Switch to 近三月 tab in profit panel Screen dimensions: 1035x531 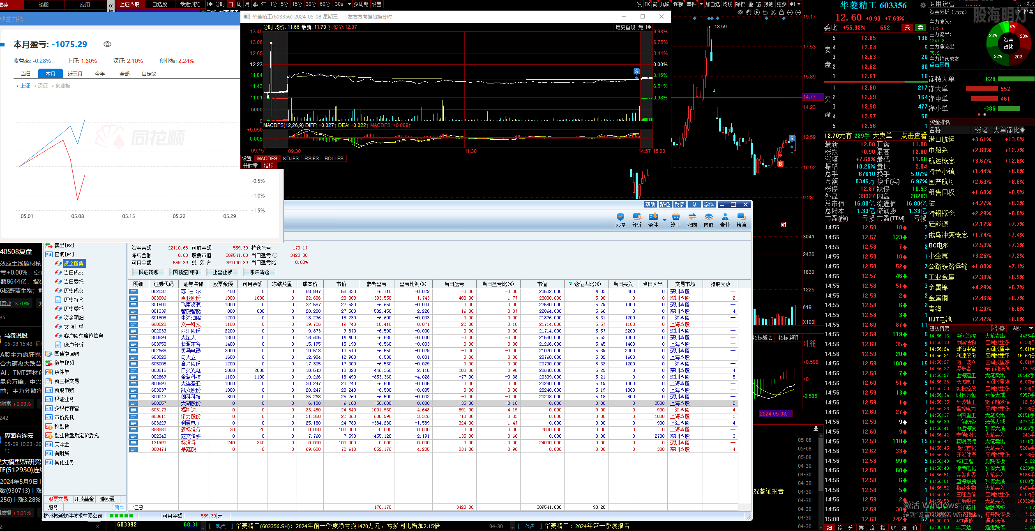75,74
